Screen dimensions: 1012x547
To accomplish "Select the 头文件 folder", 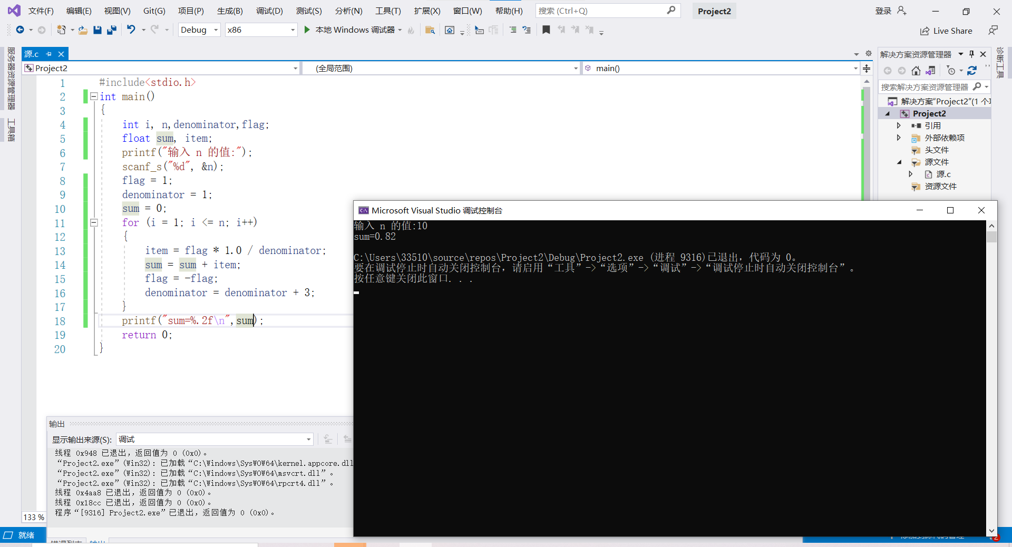I will click(x=936, y=150).
